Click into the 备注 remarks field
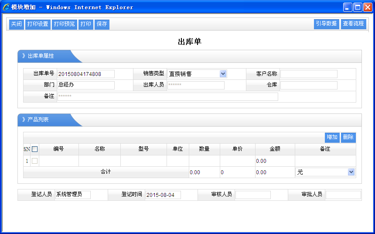Screen dimensions: 375x234 click(x=167, y=96)
